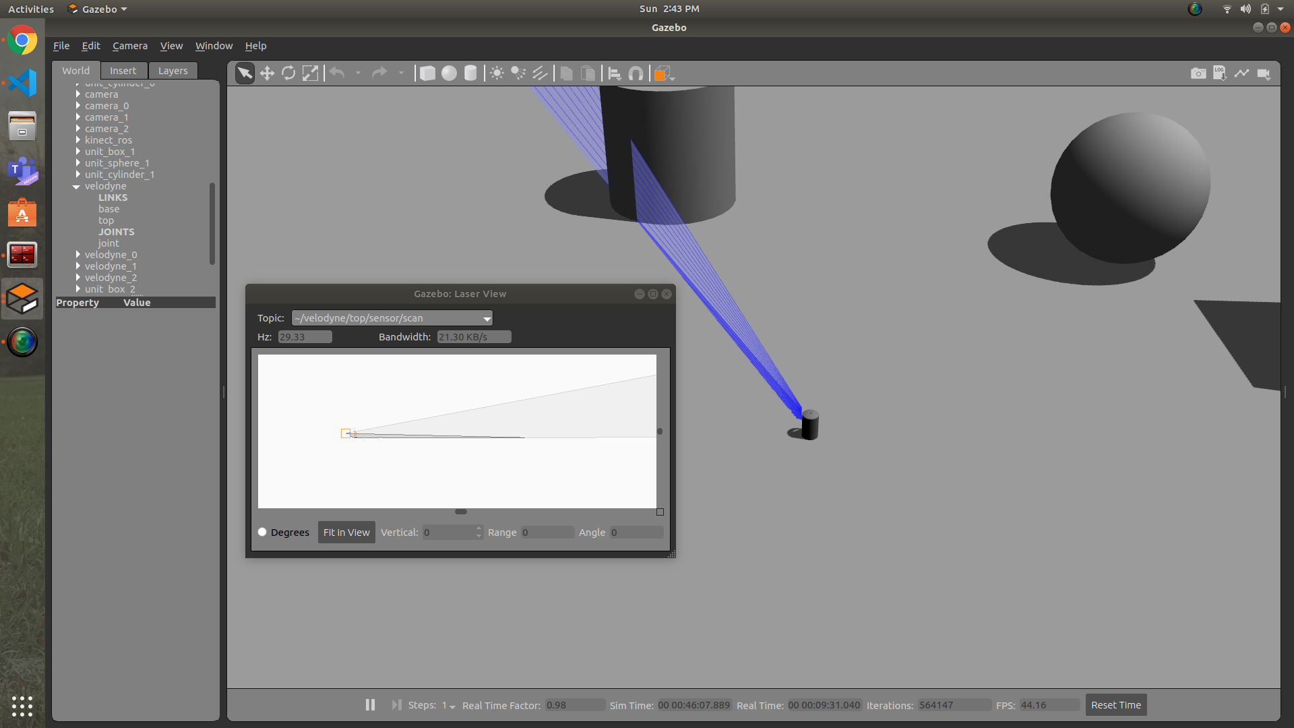Select the rotate mode tool
1294x728 pixels.
tap(288, 73)
